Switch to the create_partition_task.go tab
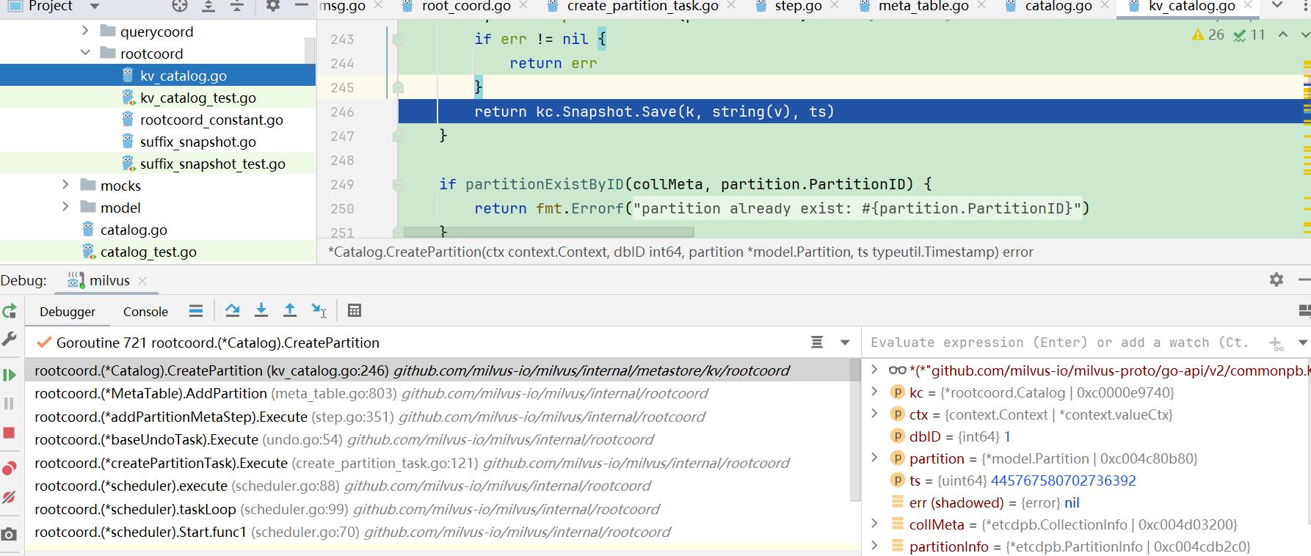This screenshot has width=1311, height=556. [643, 7]
